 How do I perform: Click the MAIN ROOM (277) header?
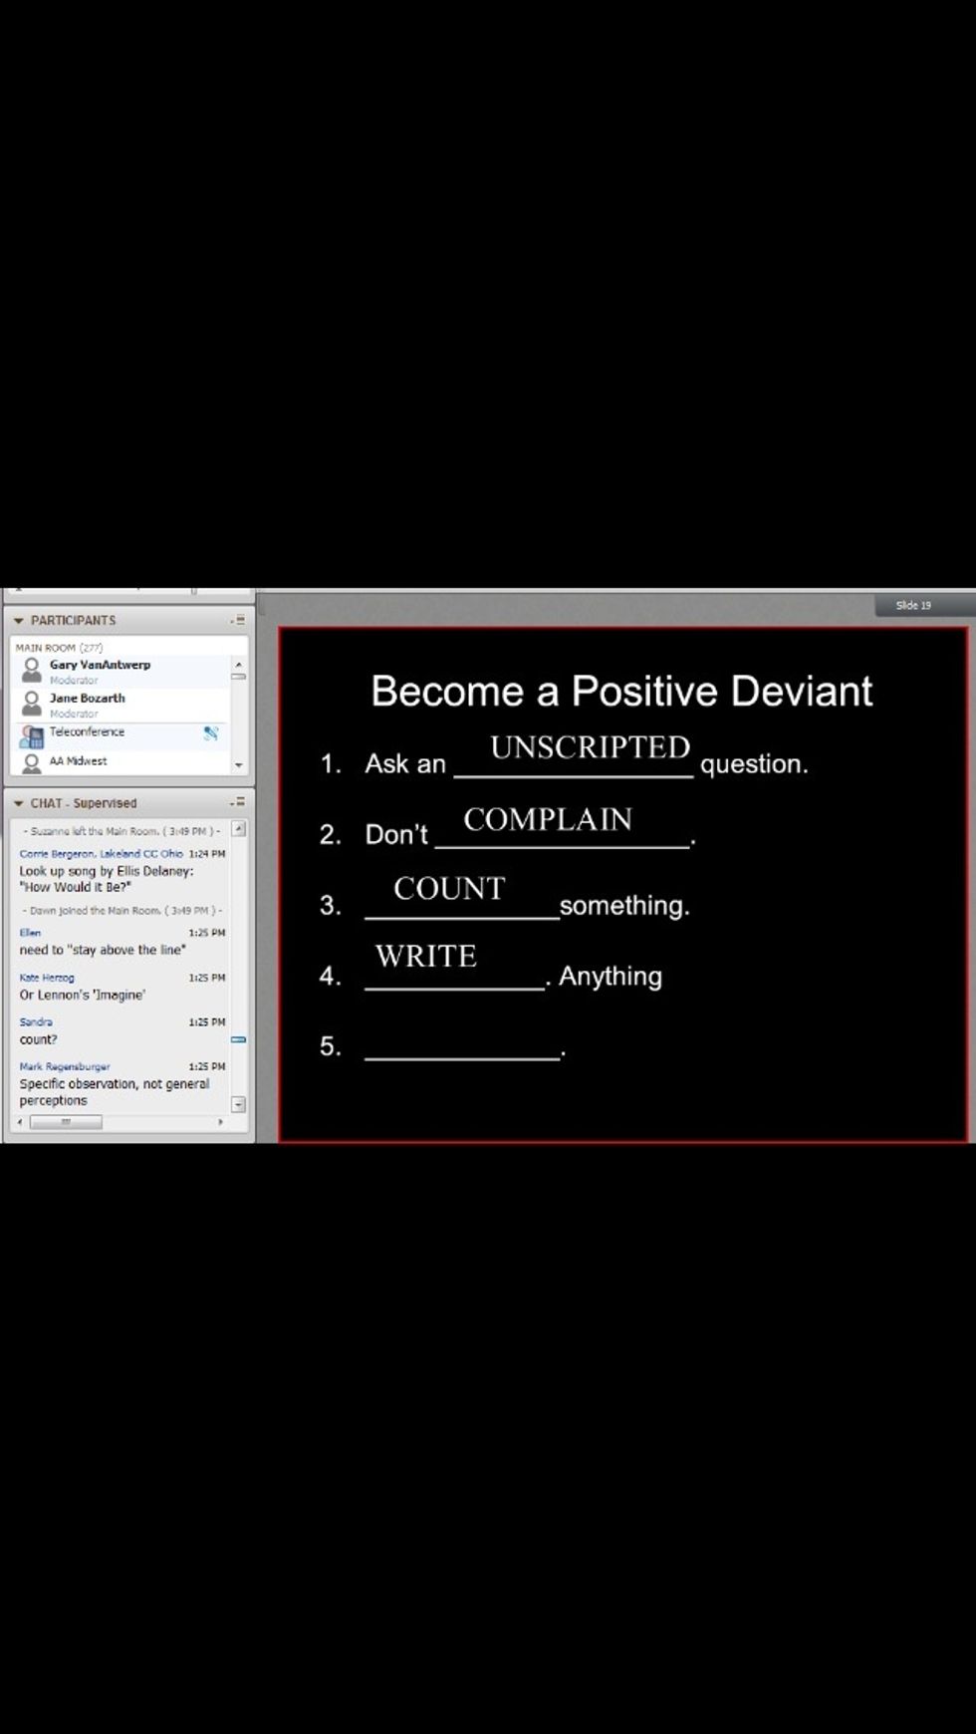(59, 648)
